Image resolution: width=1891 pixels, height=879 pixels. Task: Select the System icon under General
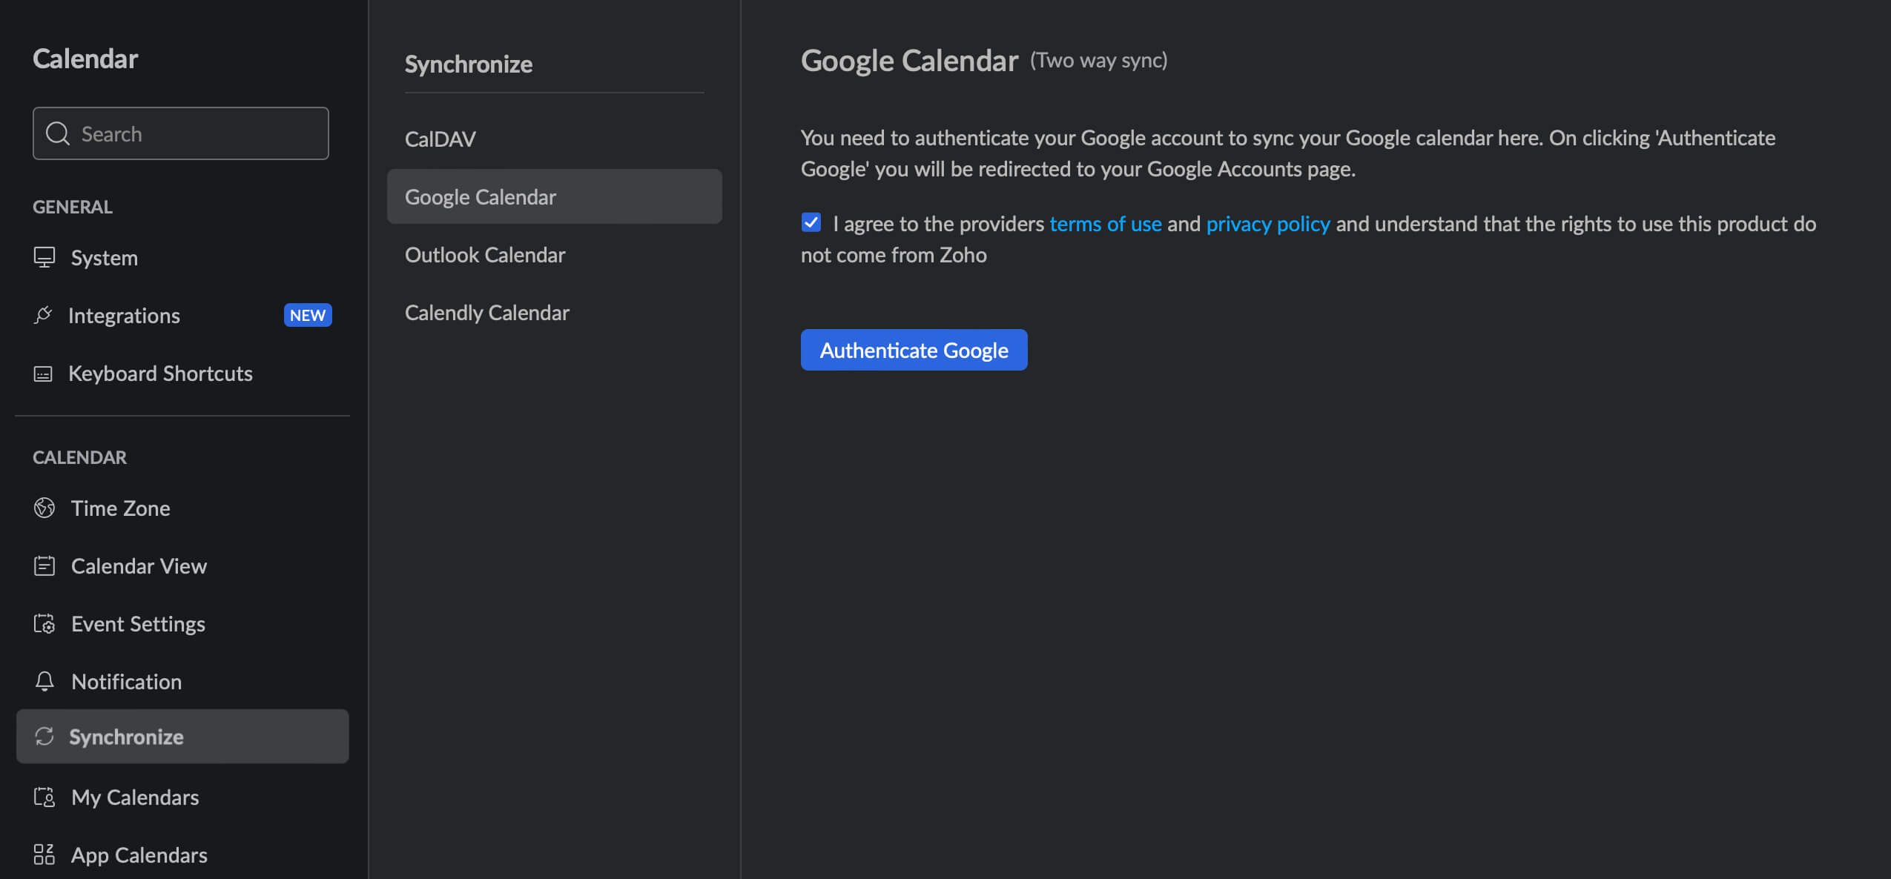click(45, 257)
